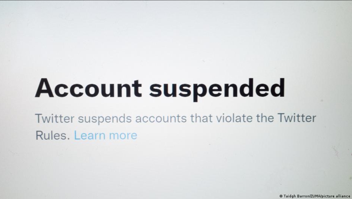Select the word Account in the heading

pos(88,88)
